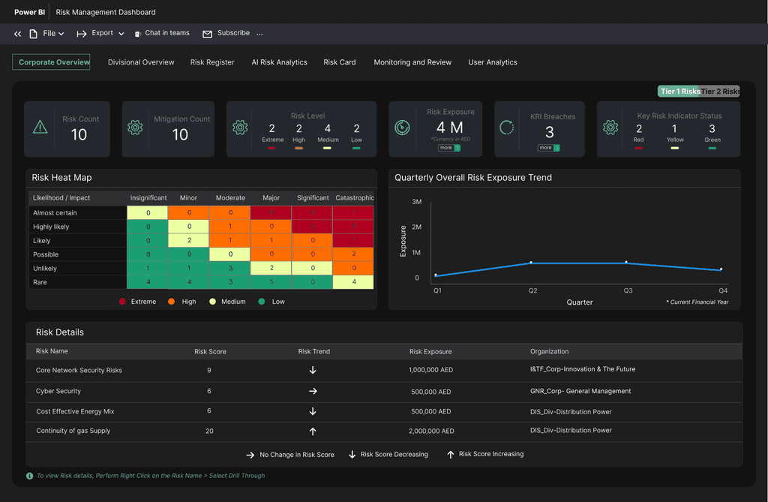Click the Chat in Teams icon

coord(138,34)
